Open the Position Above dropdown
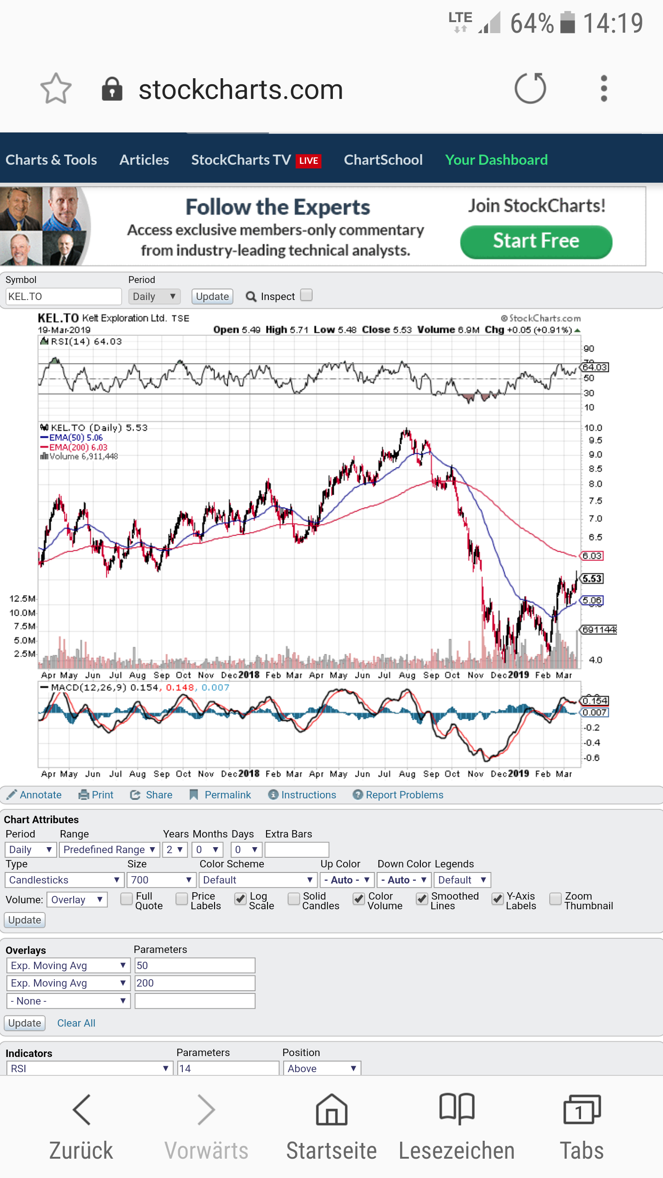Screen dimensions: 663x1178 322,1068
